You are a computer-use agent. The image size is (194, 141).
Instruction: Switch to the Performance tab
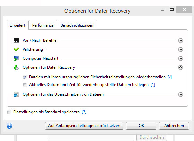pos(43,25)
